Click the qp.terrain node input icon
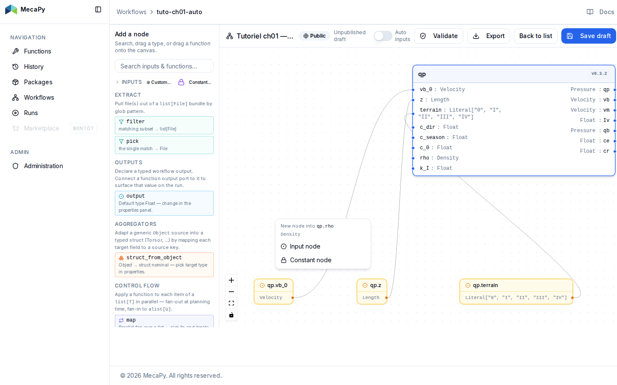 tap(468, 285)
